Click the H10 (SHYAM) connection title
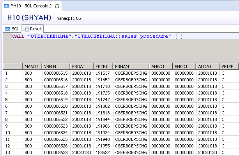 point(29,18)
